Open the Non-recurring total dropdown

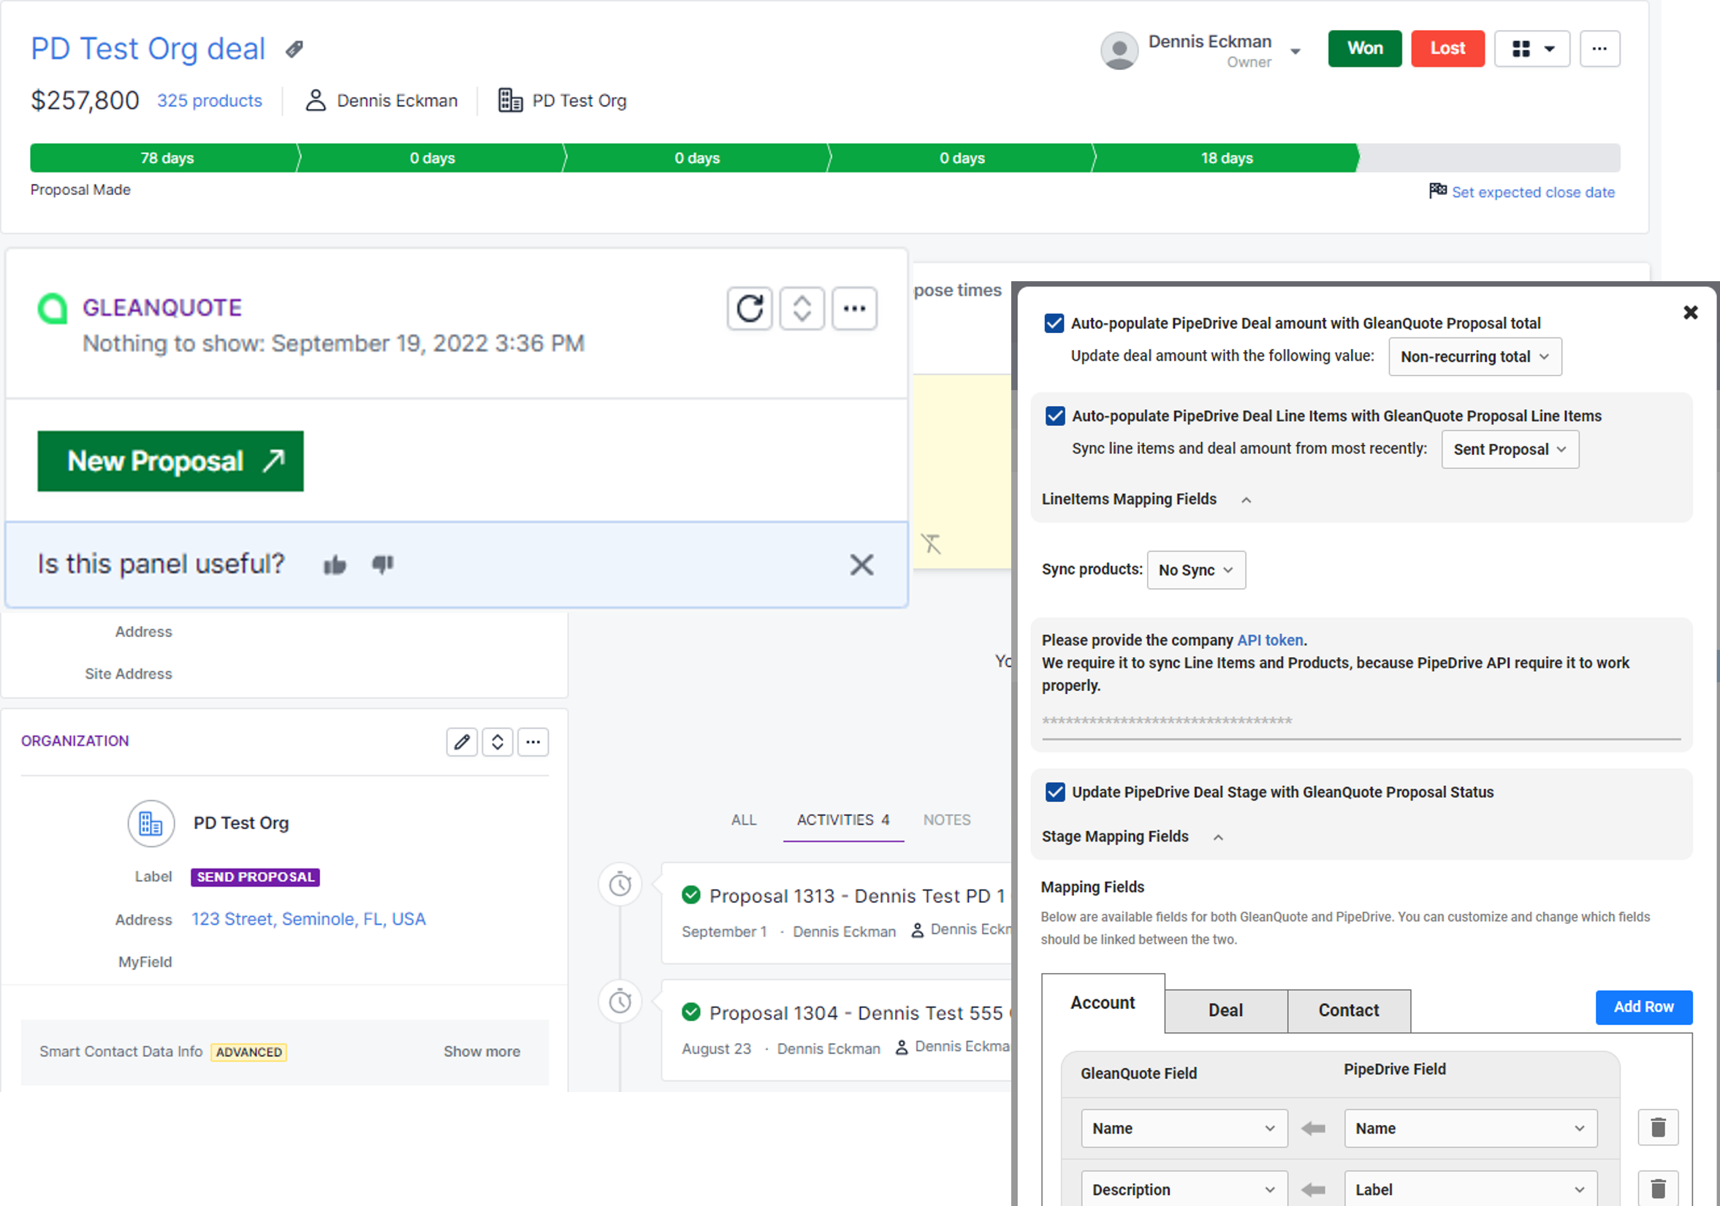pos(1474,356)
